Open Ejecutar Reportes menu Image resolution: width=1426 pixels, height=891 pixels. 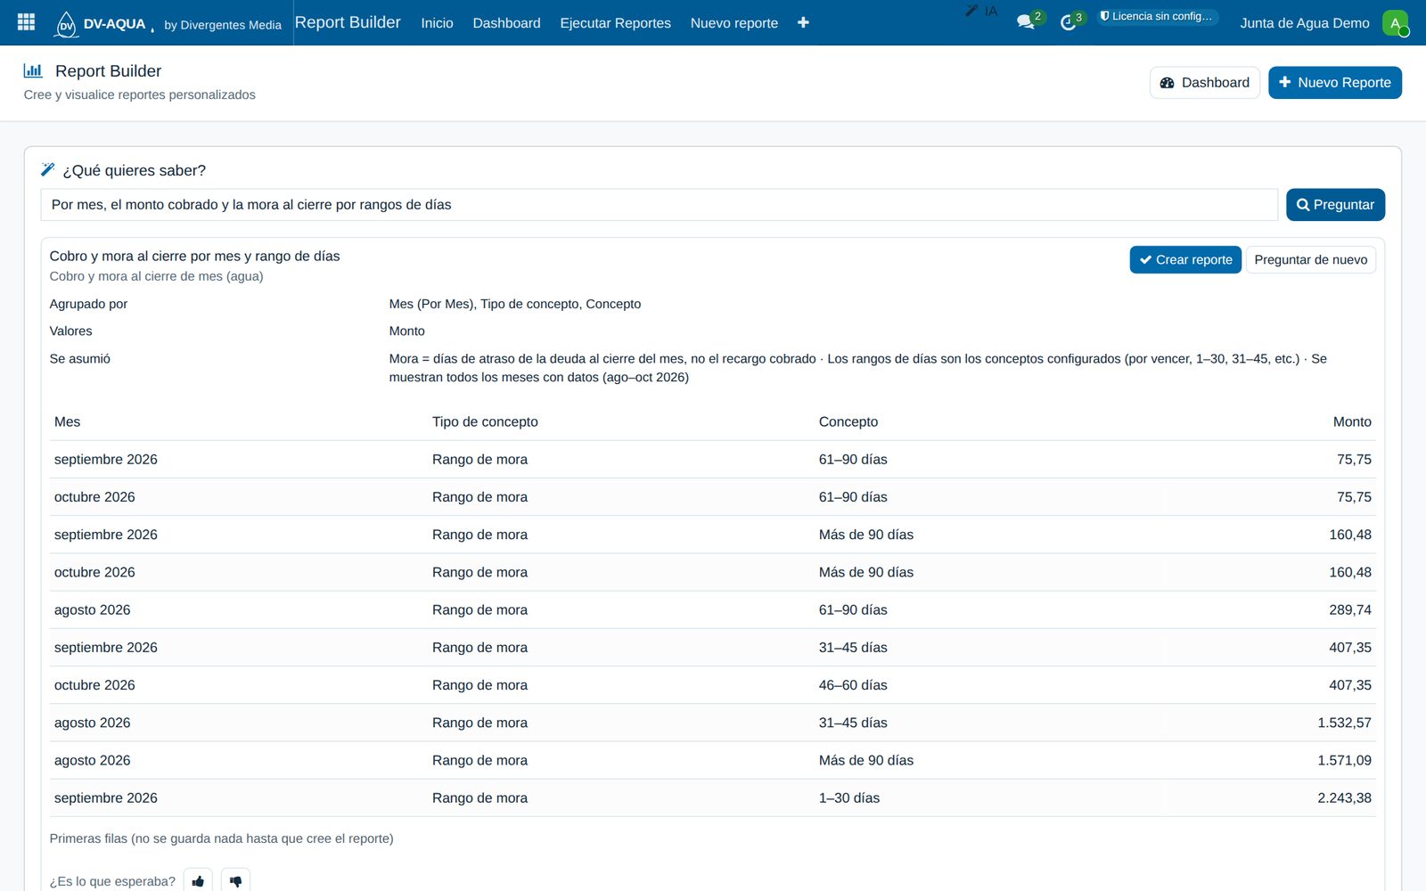[x=615, y=23]
